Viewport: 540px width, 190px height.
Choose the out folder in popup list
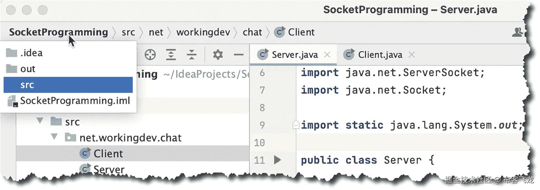[x=28, y=69]
